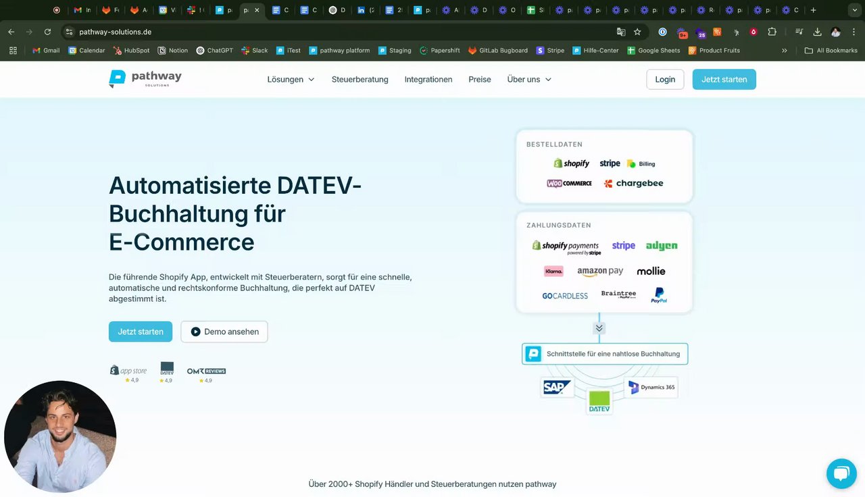Click the Shopify Payments logo

[566, 247]
